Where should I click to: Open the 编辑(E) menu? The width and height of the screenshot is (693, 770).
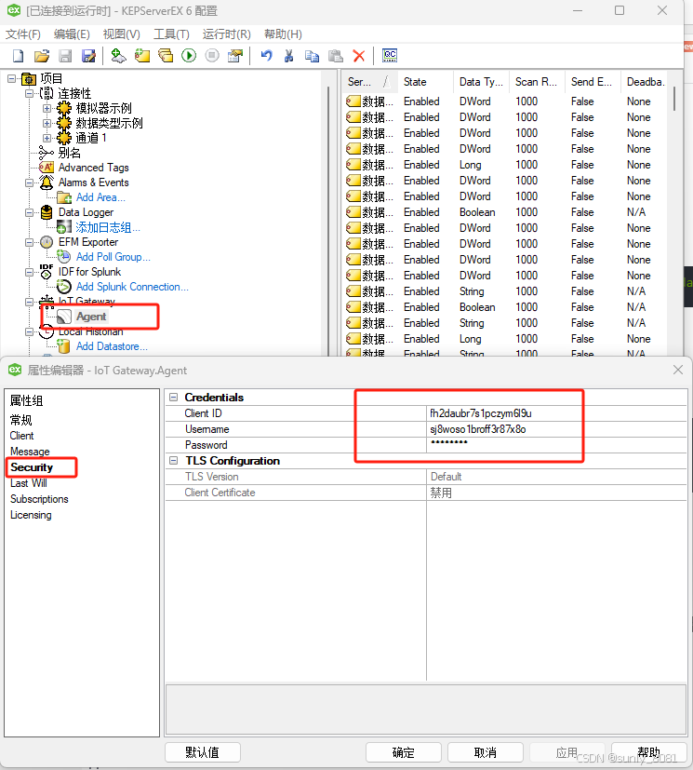72,34
